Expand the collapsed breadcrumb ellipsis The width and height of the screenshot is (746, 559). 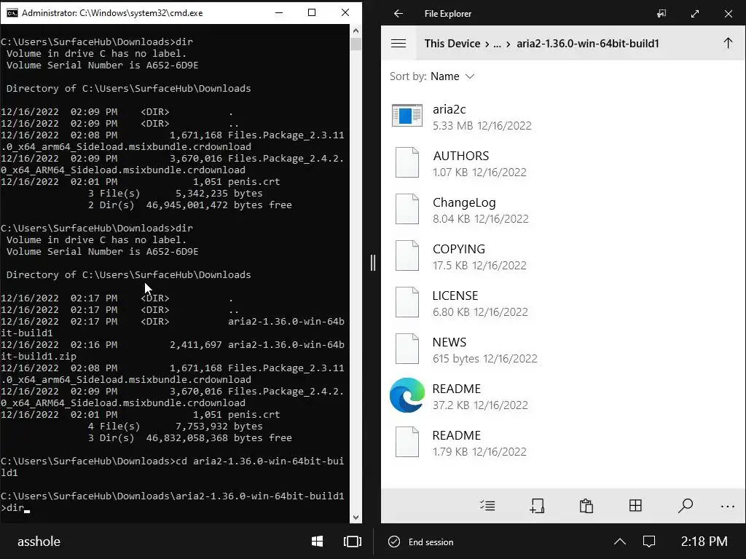pos(497,44)
